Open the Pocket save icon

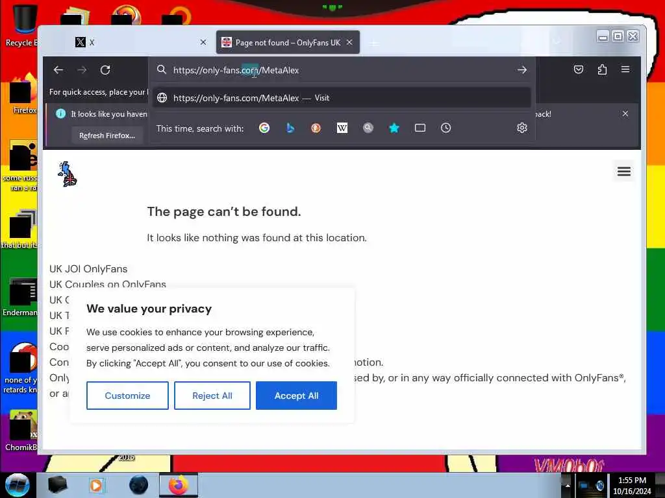[579, 69]
